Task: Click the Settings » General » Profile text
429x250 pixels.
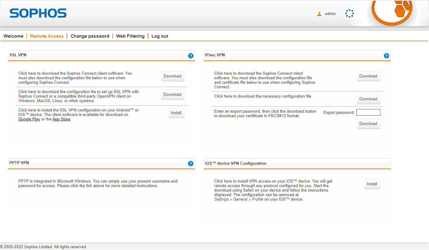Action: point(239,199)
